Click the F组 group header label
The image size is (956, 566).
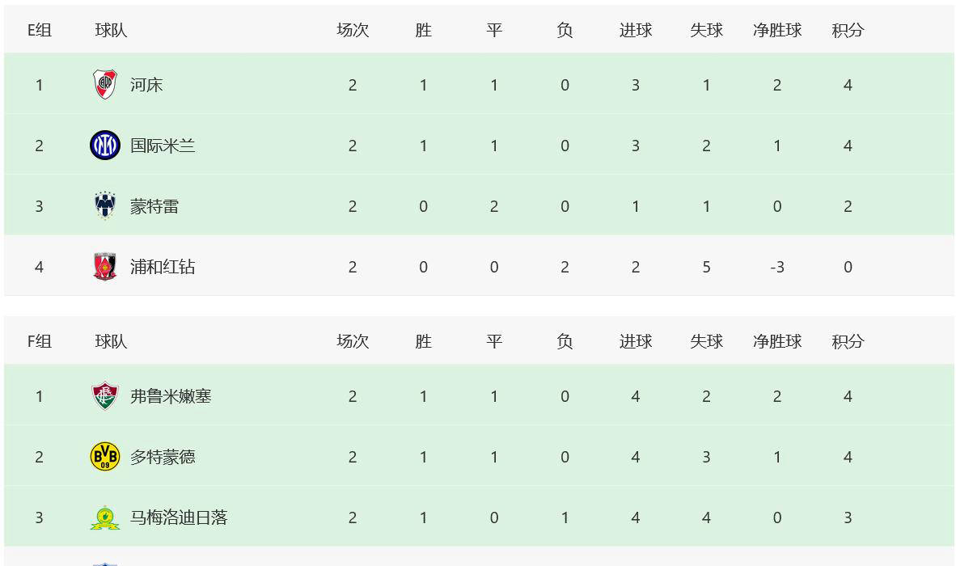[40, 341]
